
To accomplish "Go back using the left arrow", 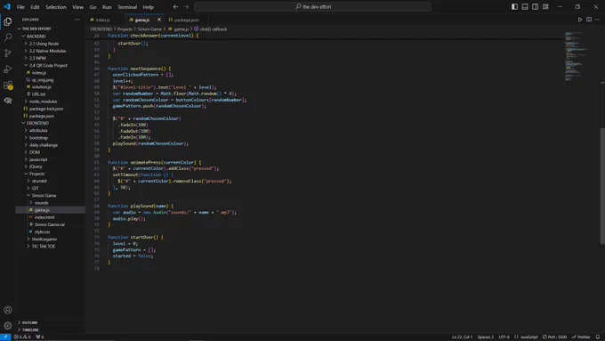I will coord(175,6).
